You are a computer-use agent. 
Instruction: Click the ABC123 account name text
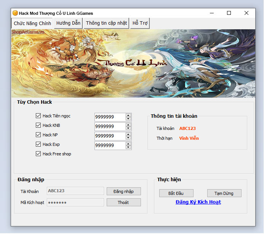tap(187, 128)
